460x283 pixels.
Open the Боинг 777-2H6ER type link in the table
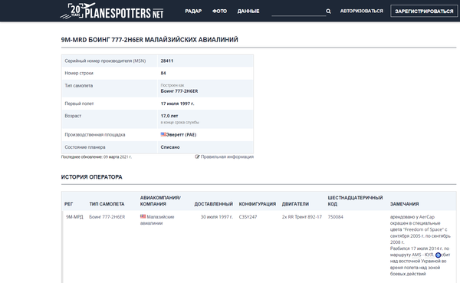[x=107, y=217]
